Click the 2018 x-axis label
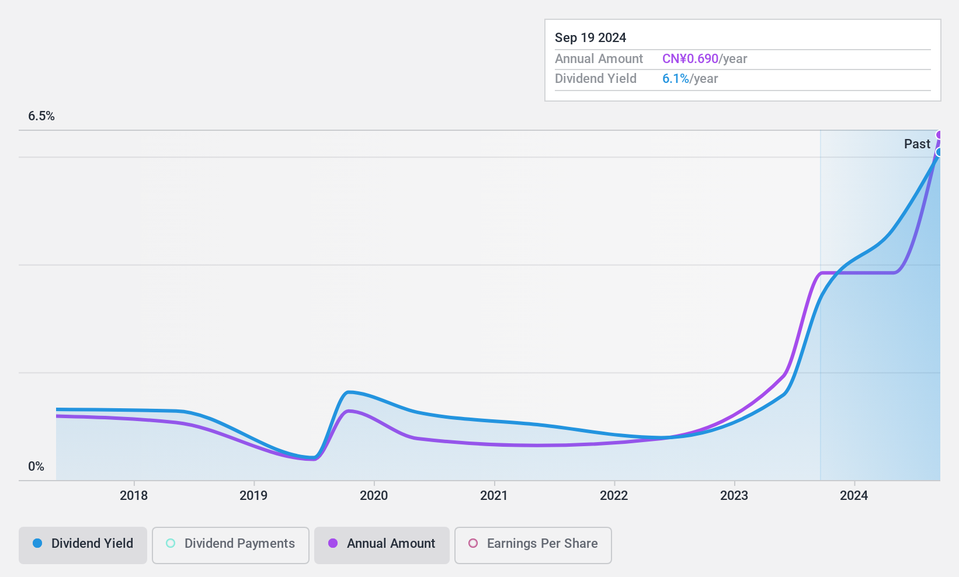Viewport: 959px width, 577px height. [x=134, y=495]
